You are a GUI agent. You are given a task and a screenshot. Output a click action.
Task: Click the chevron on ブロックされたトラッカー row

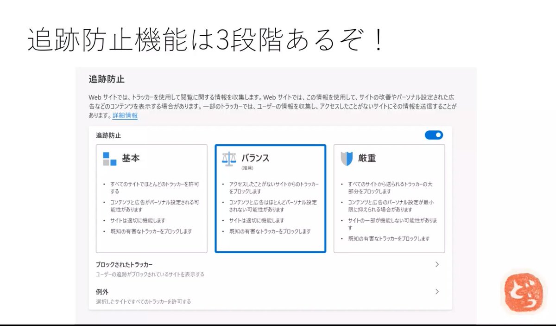(x=437, y=264)
